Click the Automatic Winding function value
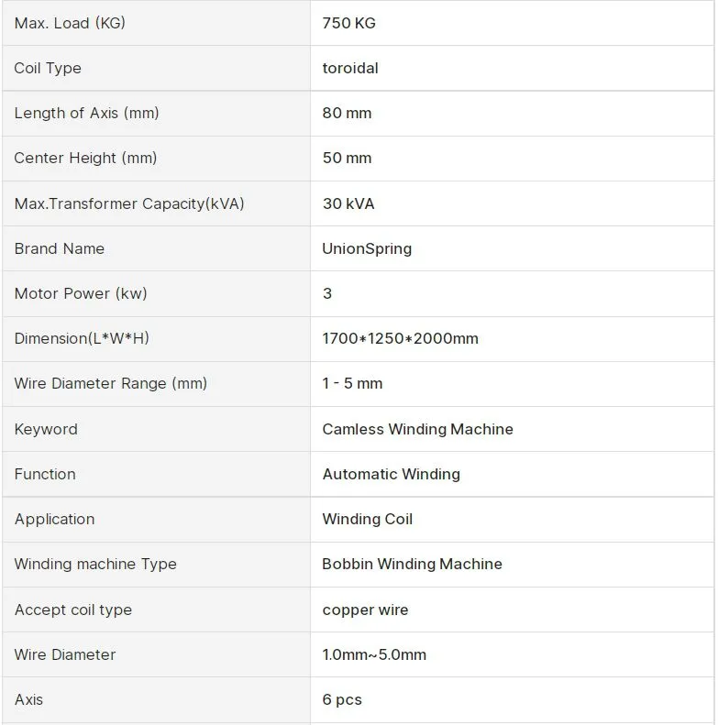The image size is (718, 725). point(392,475)
